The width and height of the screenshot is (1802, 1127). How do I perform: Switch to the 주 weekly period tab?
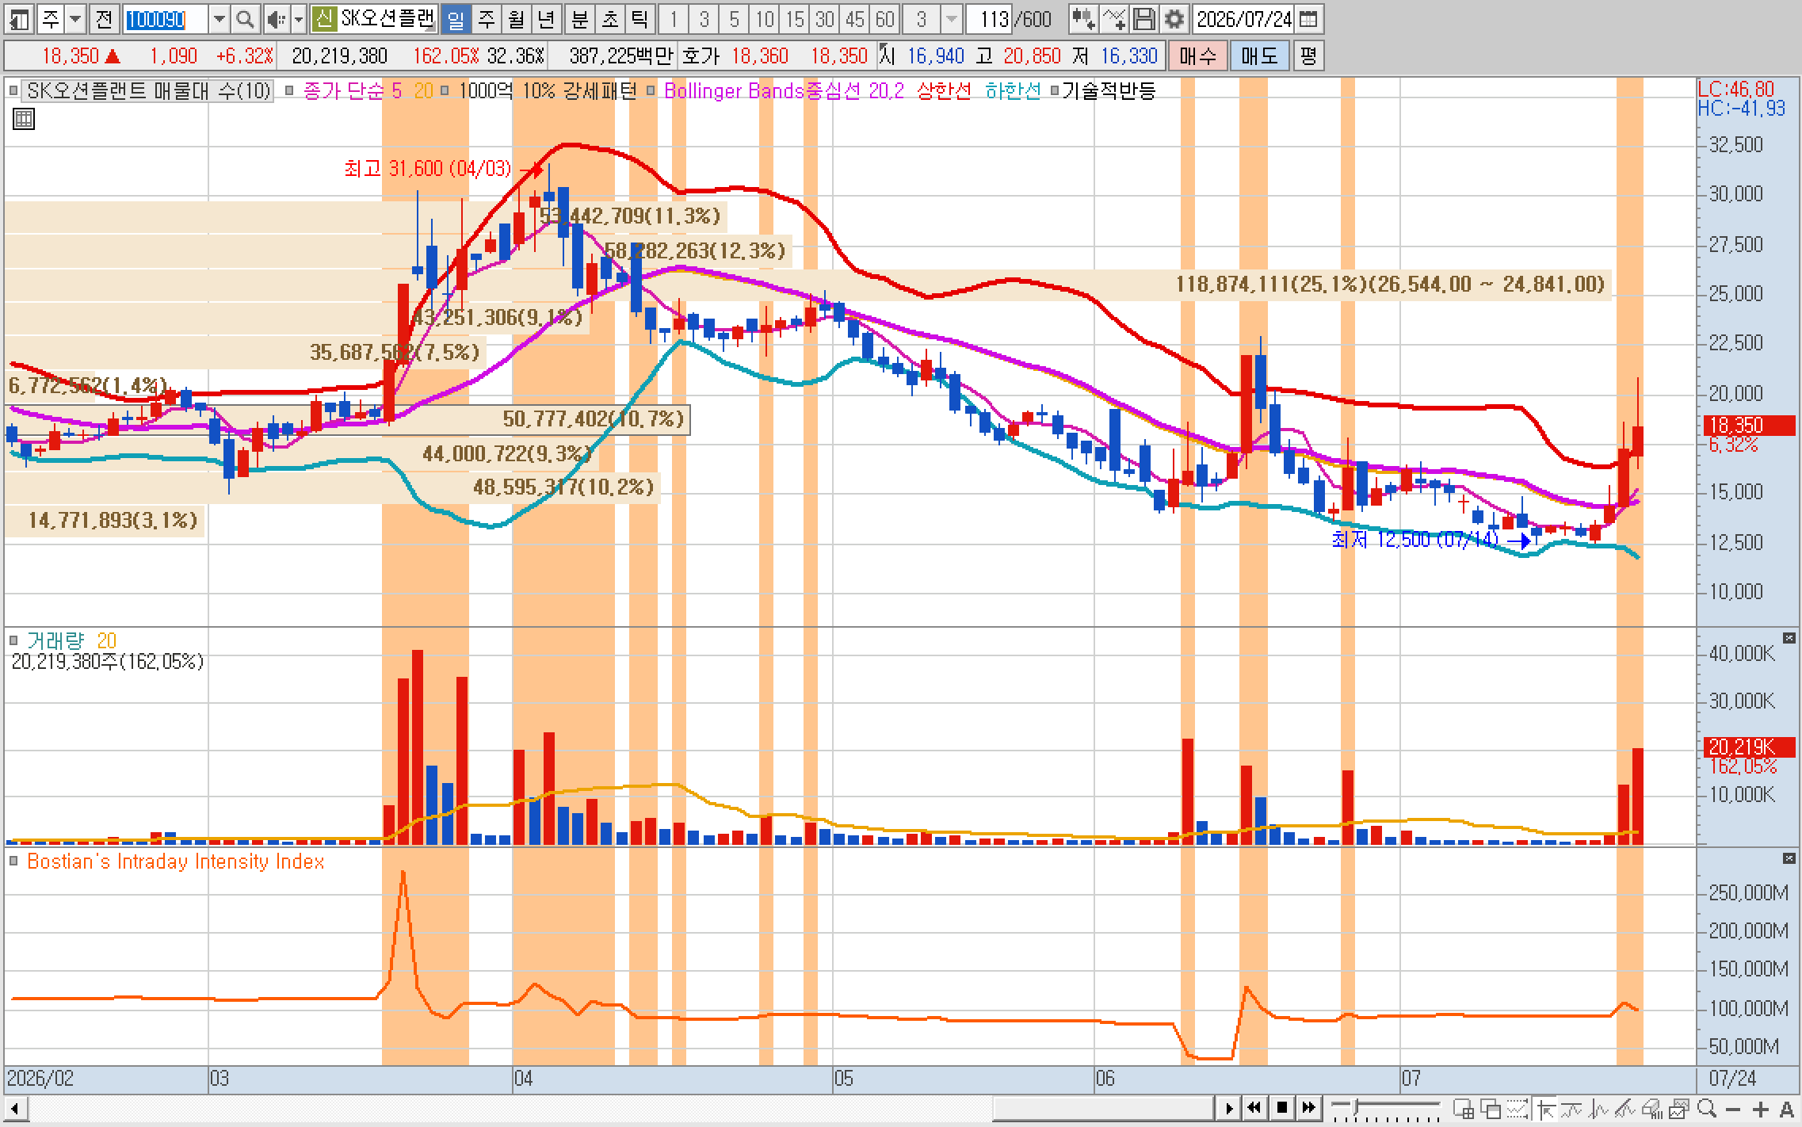(x=487, y=19)
